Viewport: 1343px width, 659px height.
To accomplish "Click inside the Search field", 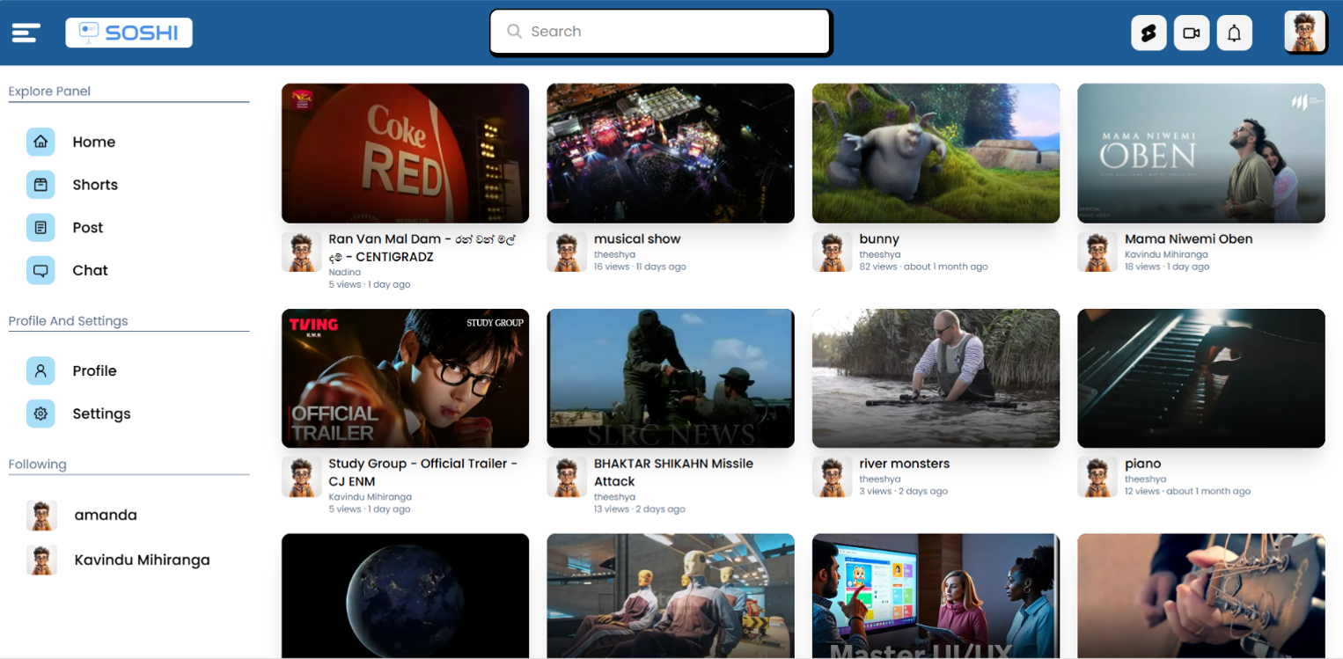I will tap(660, 32).
